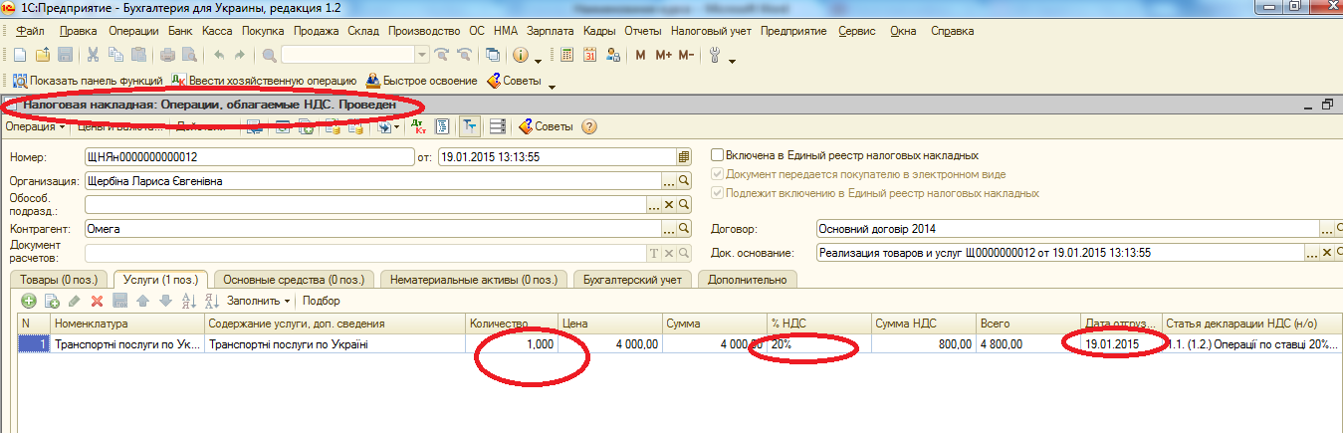Open selection button for Договор field

[1327, 229]
